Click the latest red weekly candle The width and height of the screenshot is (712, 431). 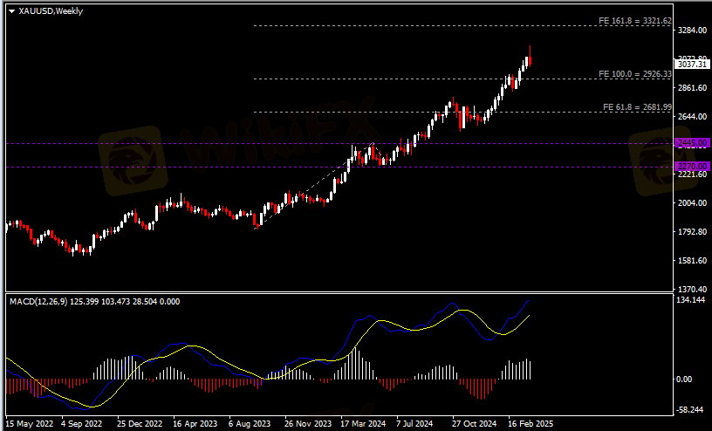(x=530, y=61)
